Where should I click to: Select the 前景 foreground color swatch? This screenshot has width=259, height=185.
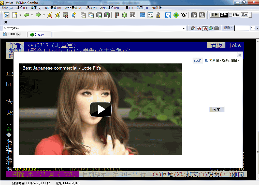[x=214, y=15]
